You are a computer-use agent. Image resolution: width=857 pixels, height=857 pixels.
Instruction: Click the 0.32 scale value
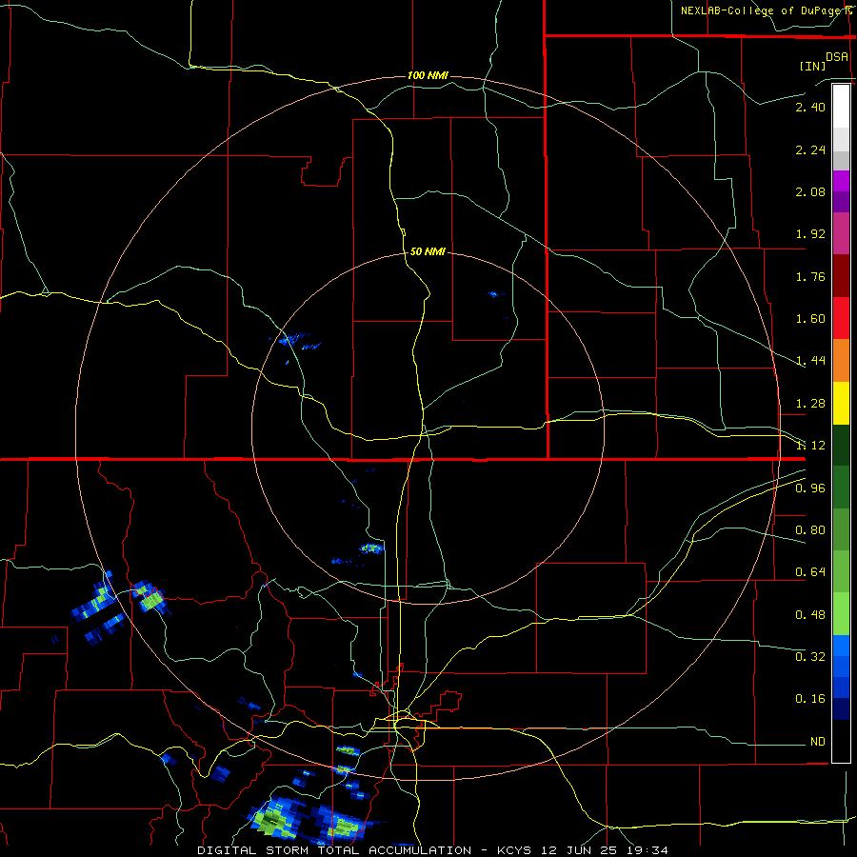coord(810,656)
